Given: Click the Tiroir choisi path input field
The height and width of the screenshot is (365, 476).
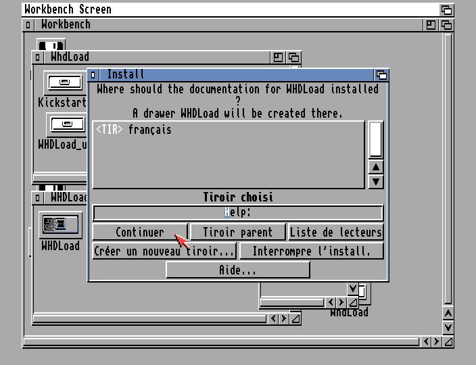Looking at the screenshot, I should click(238, 212).
